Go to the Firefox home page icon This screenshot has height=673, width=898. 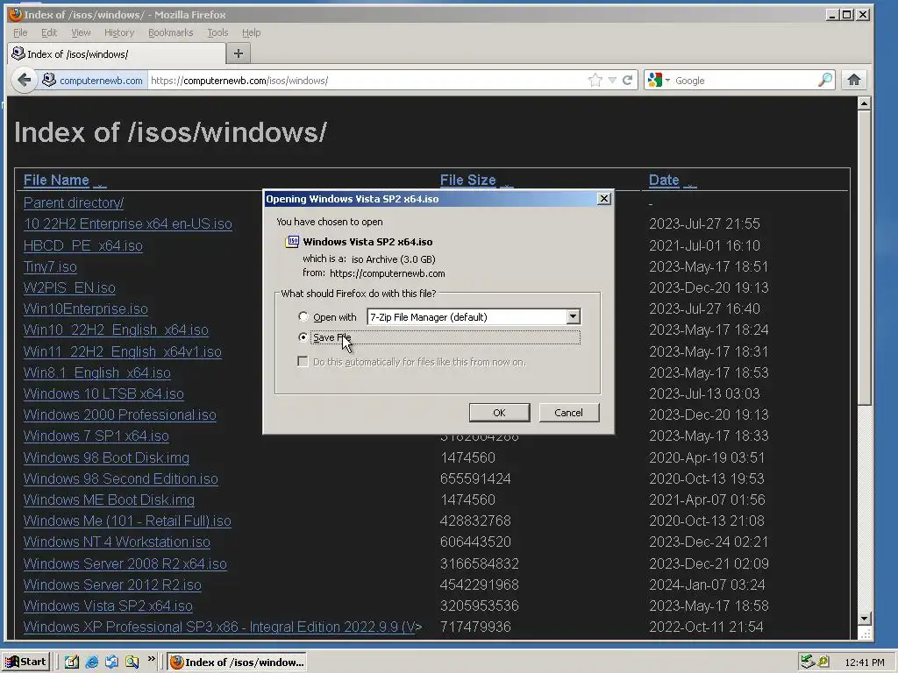(x=854, y=80)
